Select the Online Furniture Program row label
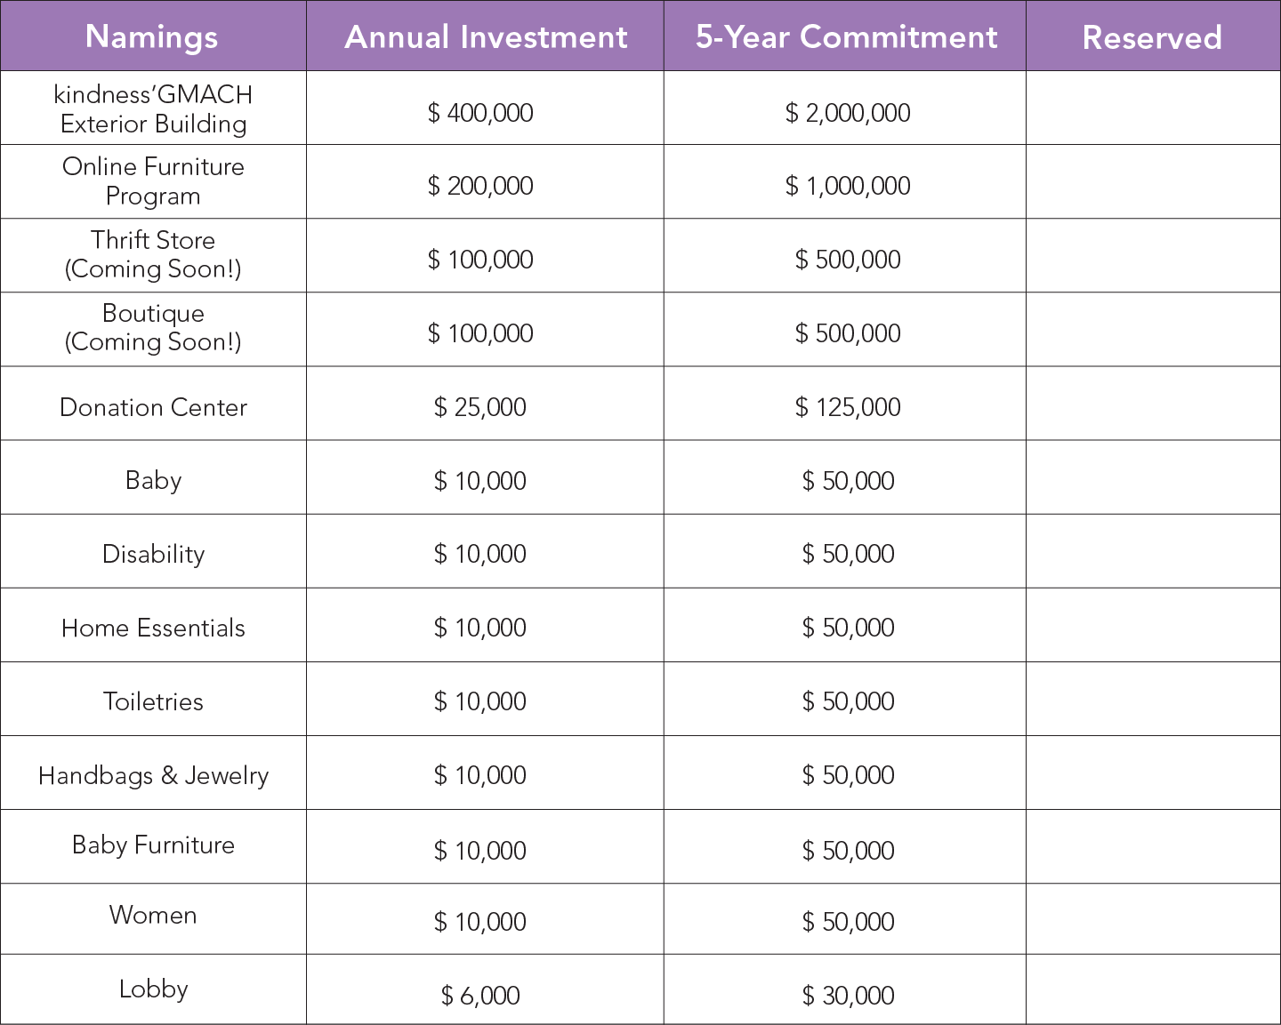This screenshot has width=1281, height=1025. (x=153, y=181)
